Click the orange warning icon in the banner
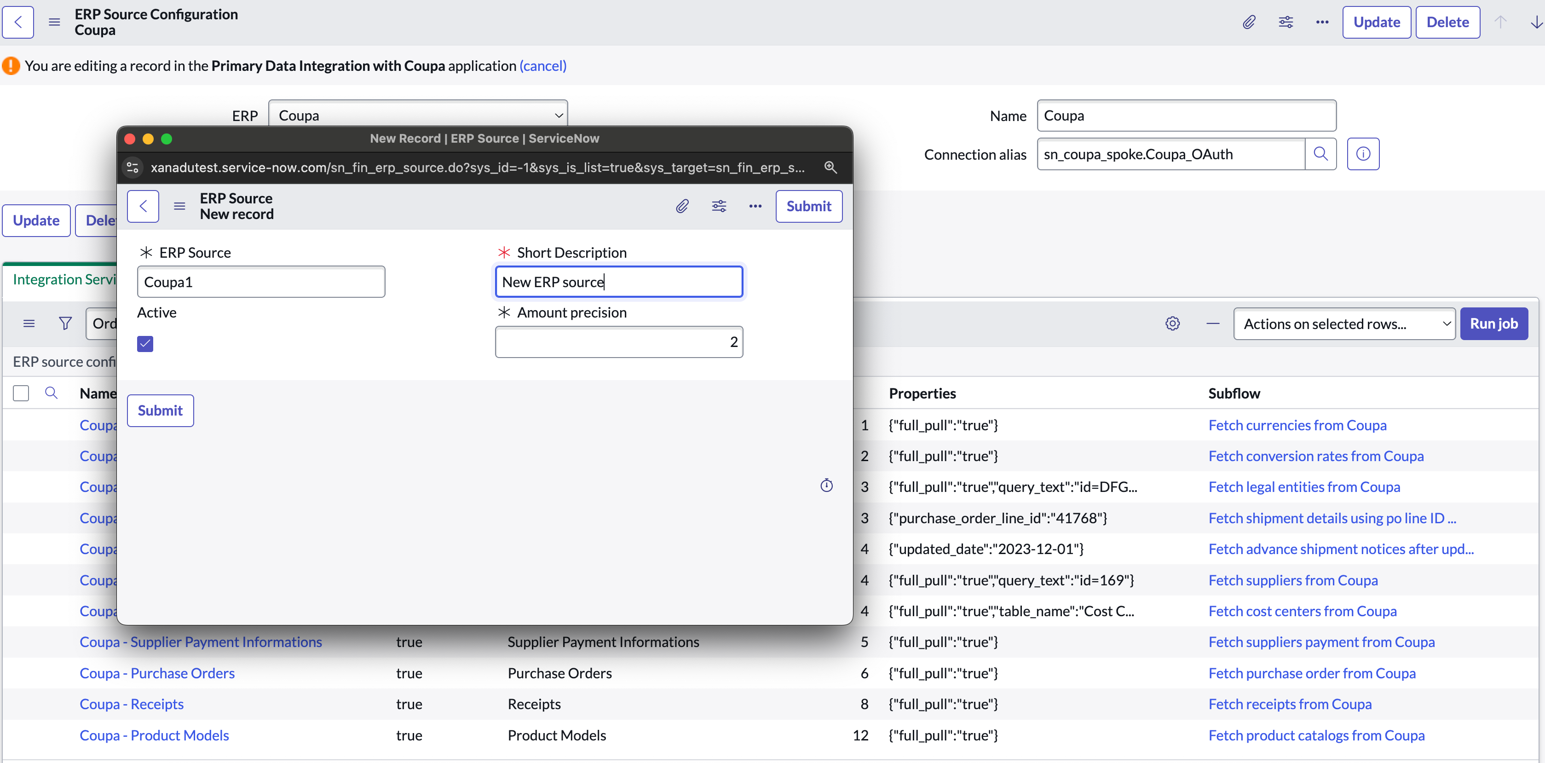The height and width of the screenshot is (763, 1545). [x=11, y=65]
